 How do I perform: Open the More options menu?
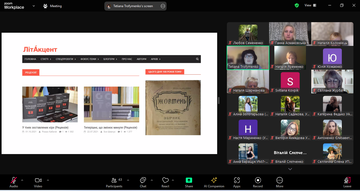[x=280, y=182]
